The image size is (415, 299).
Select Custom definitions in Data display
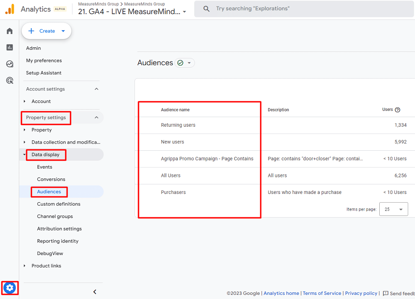point(59,204)
